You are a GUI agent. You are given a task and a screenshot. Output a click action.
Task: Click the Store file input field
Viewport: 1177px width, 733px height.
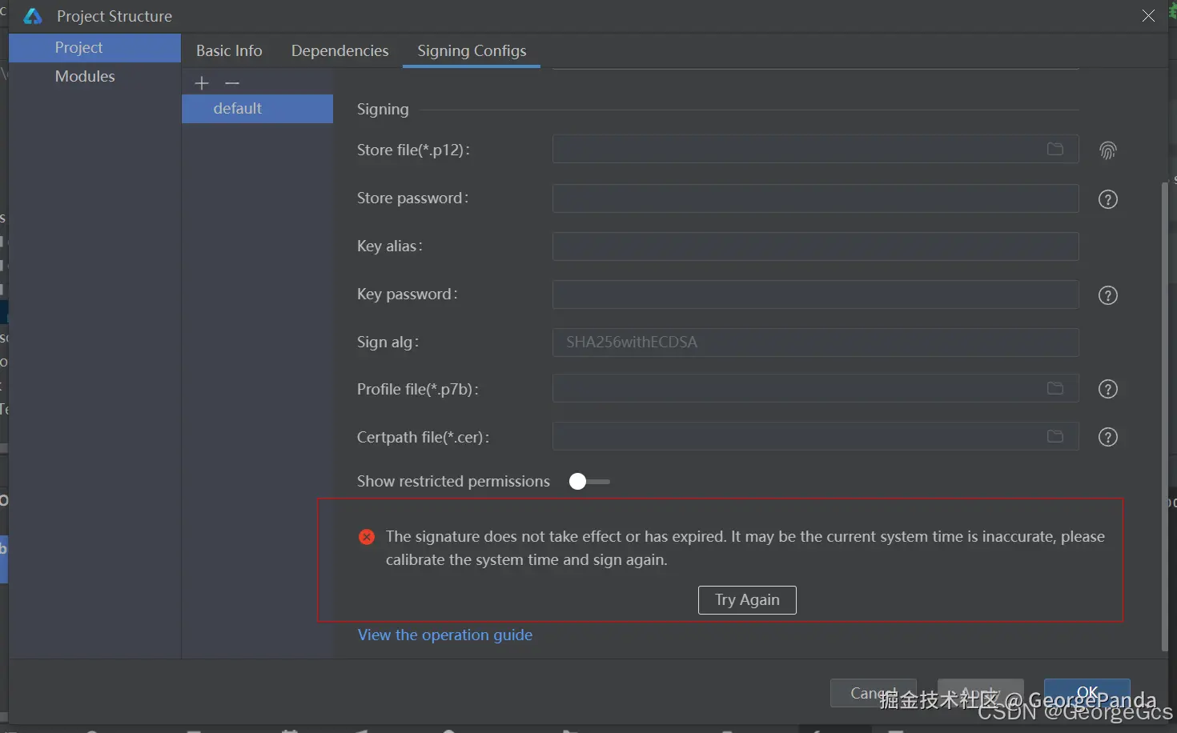tap(816, 149)
